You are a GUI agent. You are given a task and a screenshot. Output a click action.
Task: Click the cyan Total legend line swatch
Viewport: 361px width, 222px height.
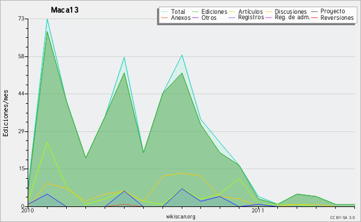[x=164, y=11]
